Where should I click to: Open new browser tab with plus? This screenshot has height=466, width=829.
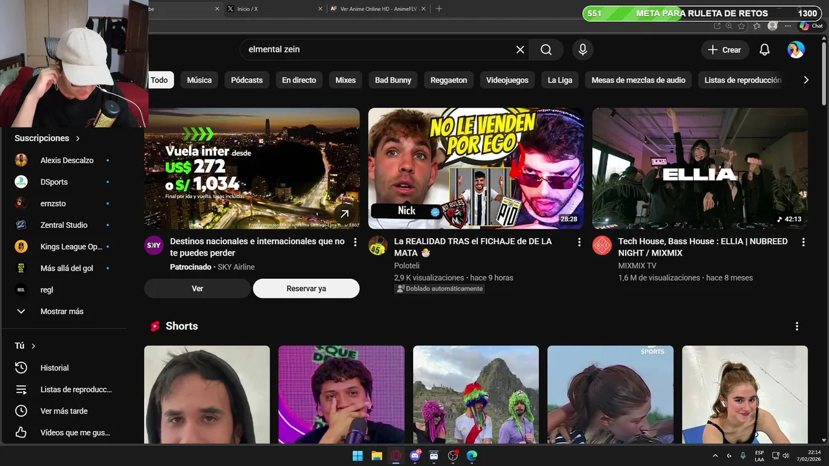click(439, 8)
